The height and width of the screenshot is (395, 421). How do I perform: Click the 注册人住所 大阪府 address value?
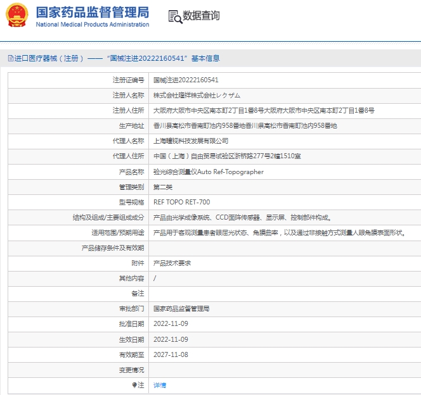264,110
